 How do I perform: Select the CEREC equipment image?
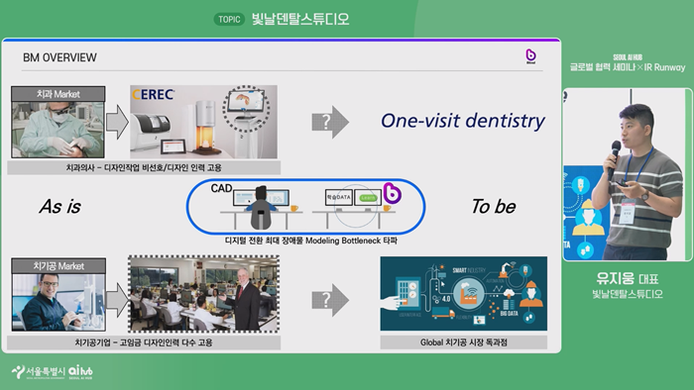pos(203,122)
